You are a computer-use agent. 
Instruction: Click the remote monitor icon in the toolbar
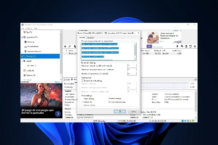pyautogui.click(x=190, y=47)
